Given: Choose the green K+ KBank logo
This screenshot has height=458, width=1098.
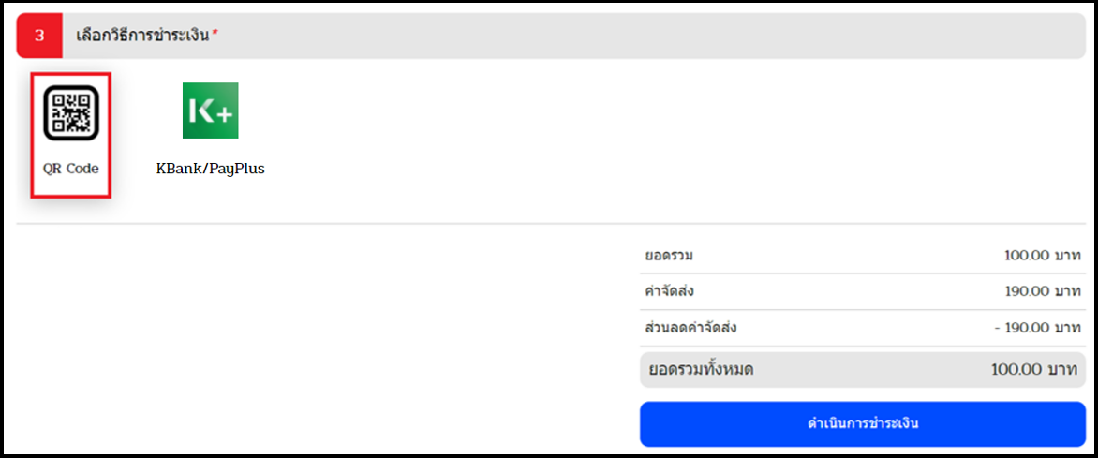Looking at the screenshot, I should (x=210, y=110).
